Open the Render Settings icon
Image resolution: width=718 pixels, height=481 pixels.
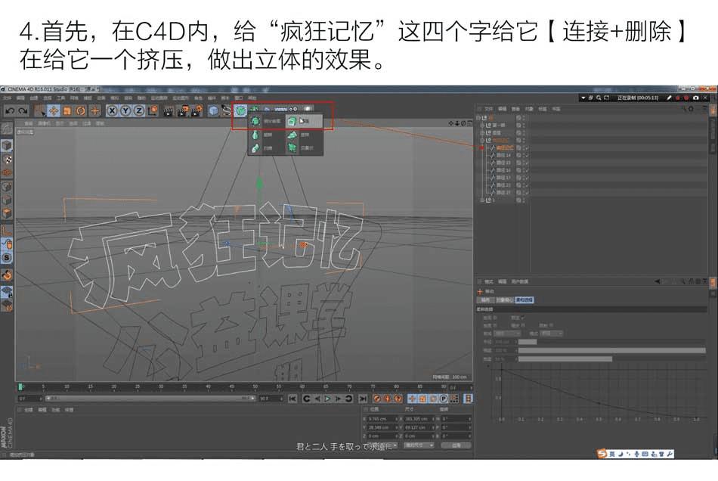pos(197,111)
